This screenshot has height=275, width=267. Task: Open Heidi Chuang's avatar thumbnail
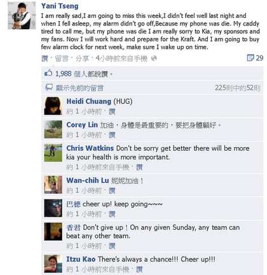pyautogui.click(x=53, y=106)
